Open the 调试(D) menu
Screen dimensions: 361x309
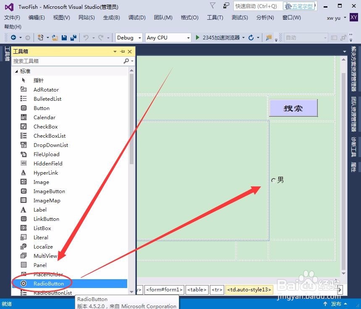[x=137, y=18]
